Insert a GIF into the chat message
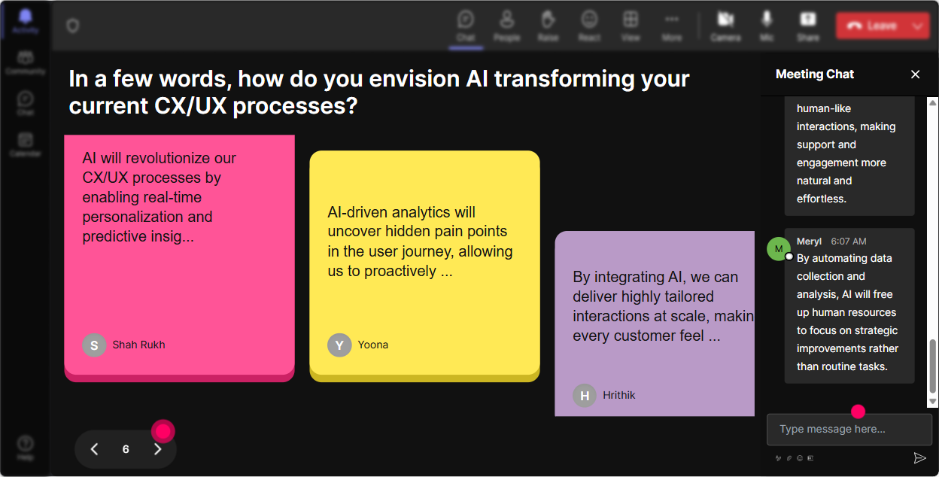The image size is (939, 477). [810, 458]
